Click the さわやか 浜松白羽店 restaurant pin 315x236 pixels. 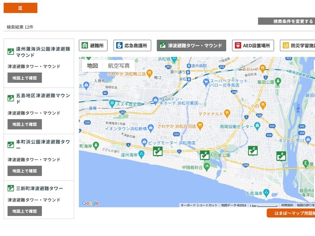click(x=200, y=126)
